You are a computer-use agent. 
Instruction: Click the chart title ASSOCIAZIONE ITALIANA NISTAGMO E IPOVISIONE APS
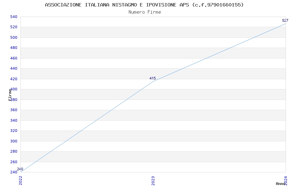[x=144, y=5]
